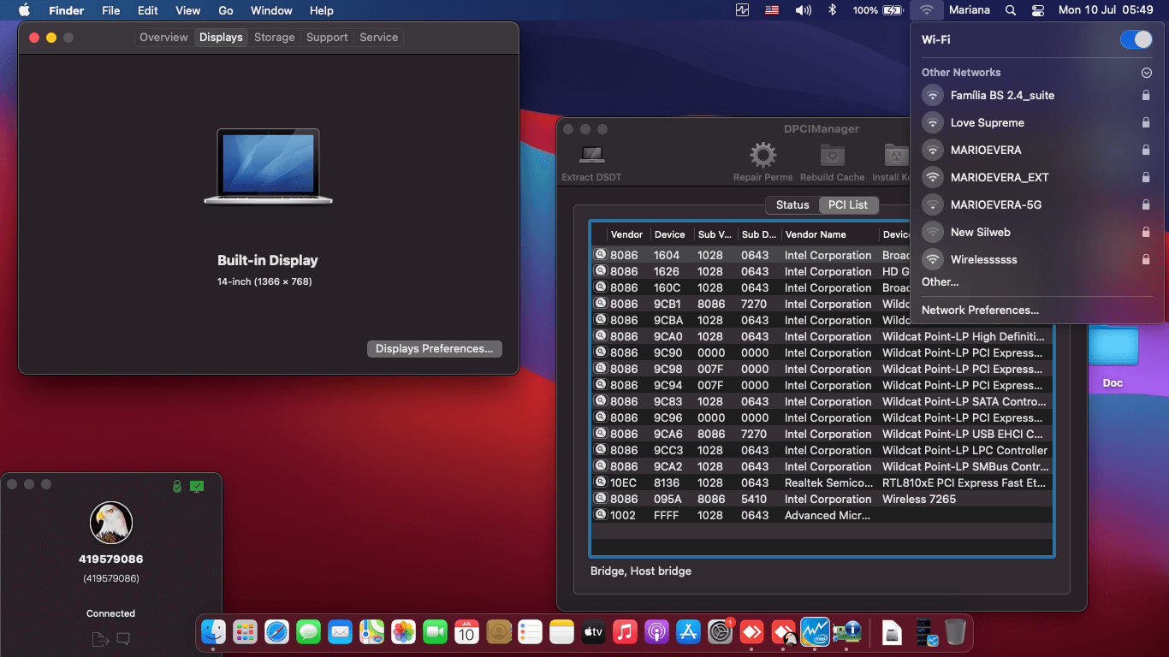Open Podcasts from the Dock
Viewport: 1169px width, 657px height.
tap(656, 632)
